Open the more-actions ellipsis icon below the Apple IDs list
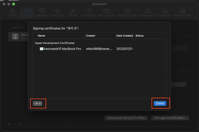This screenshot has height=132, width=199. click(21, 124)
